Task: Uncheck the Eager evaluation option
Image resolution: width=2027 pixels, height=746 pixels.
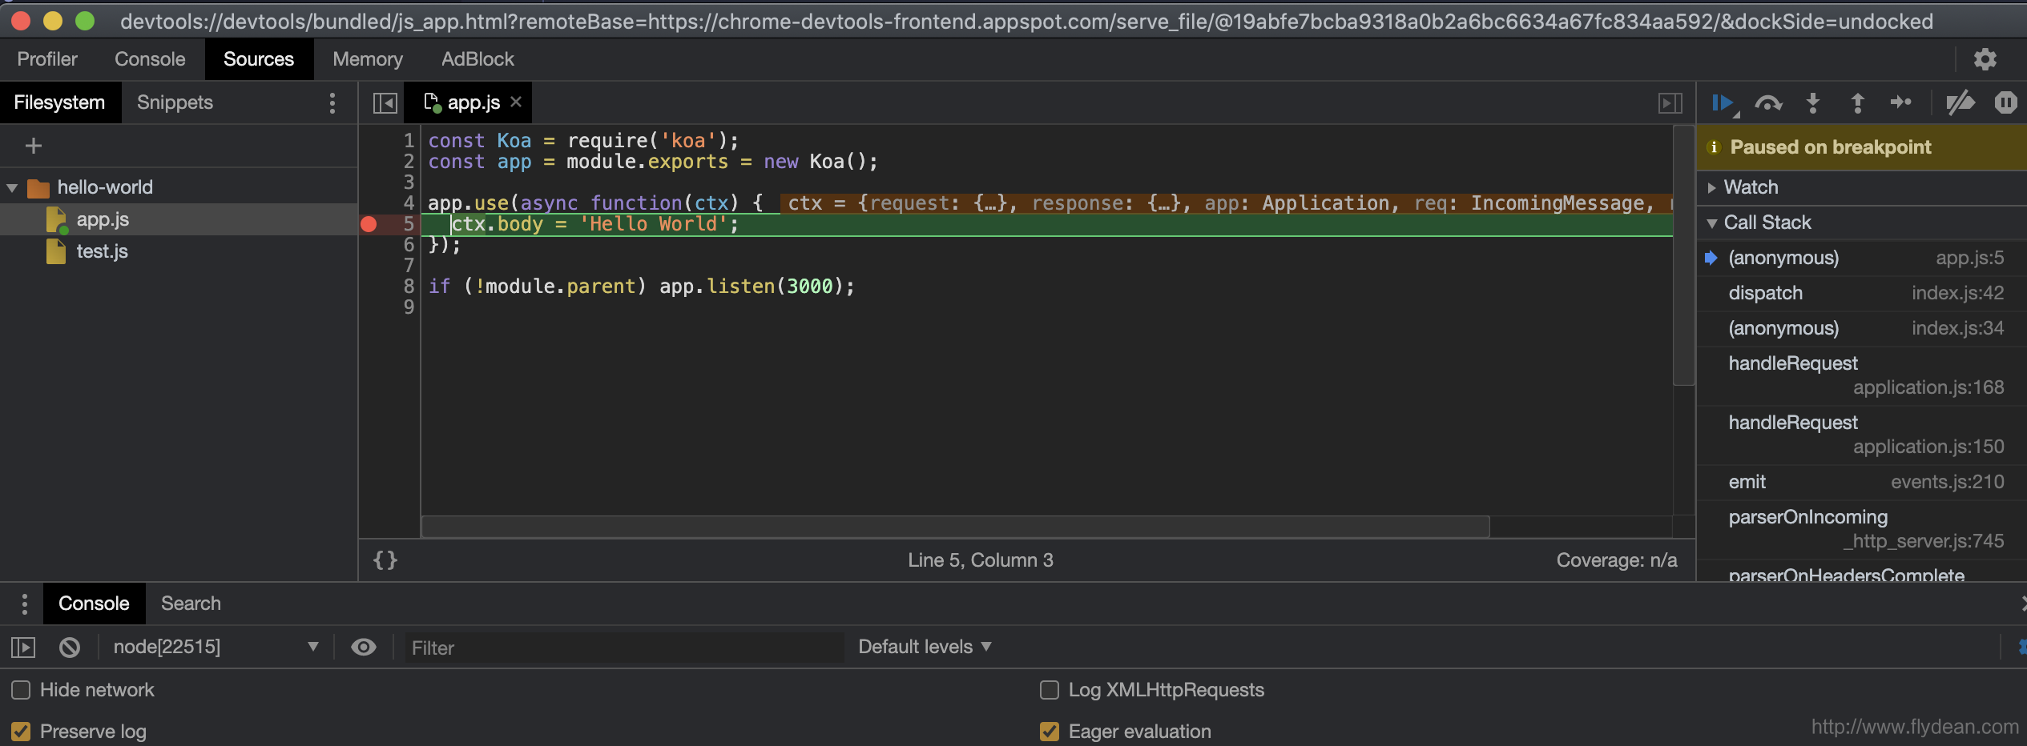Action: click(1050, 731)
